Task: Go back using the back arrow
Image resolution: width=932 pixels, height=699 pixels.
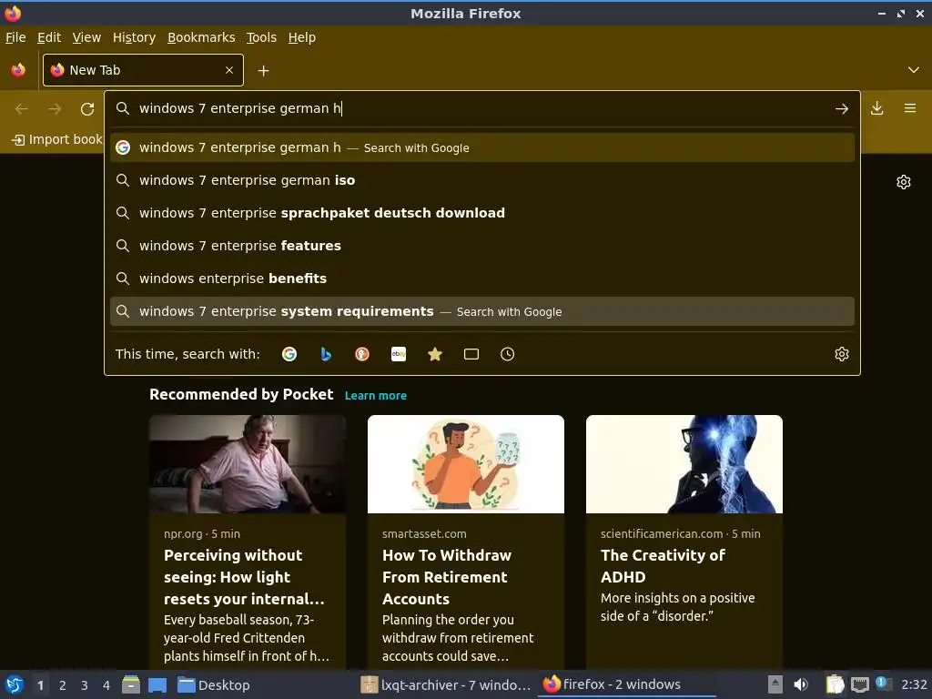Action: pos(22,109)
